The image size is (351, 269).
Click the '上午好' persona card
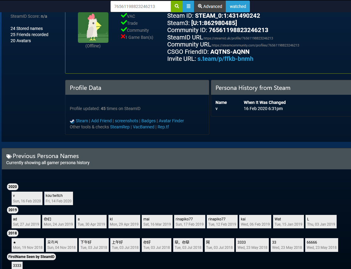pos(125,245)
